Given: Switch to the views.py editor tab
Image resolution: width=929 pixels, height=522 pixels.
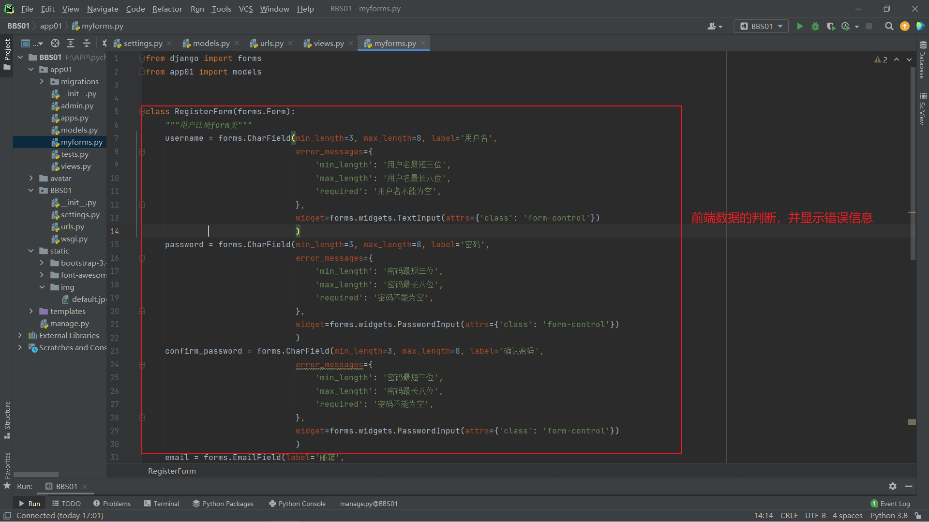Looking at the screenshot, I should (328, 43).
